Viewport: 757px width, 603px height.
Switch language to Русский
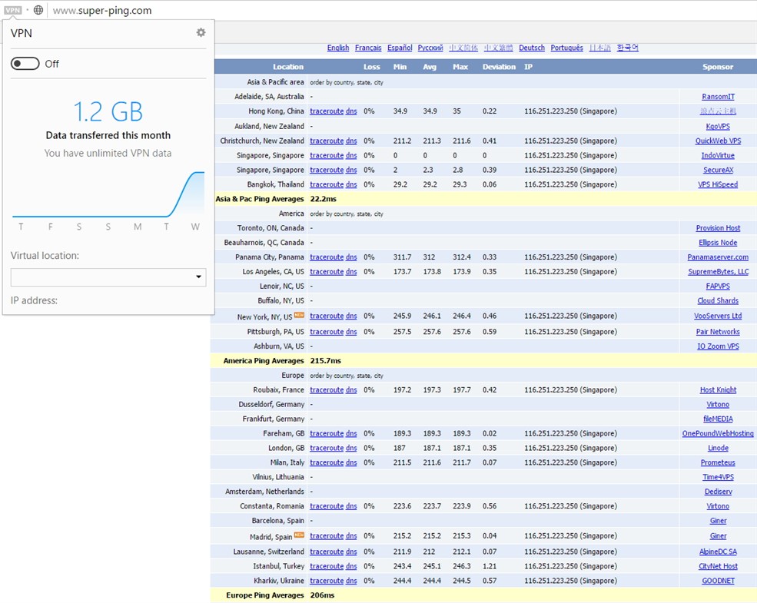(430, 48)
